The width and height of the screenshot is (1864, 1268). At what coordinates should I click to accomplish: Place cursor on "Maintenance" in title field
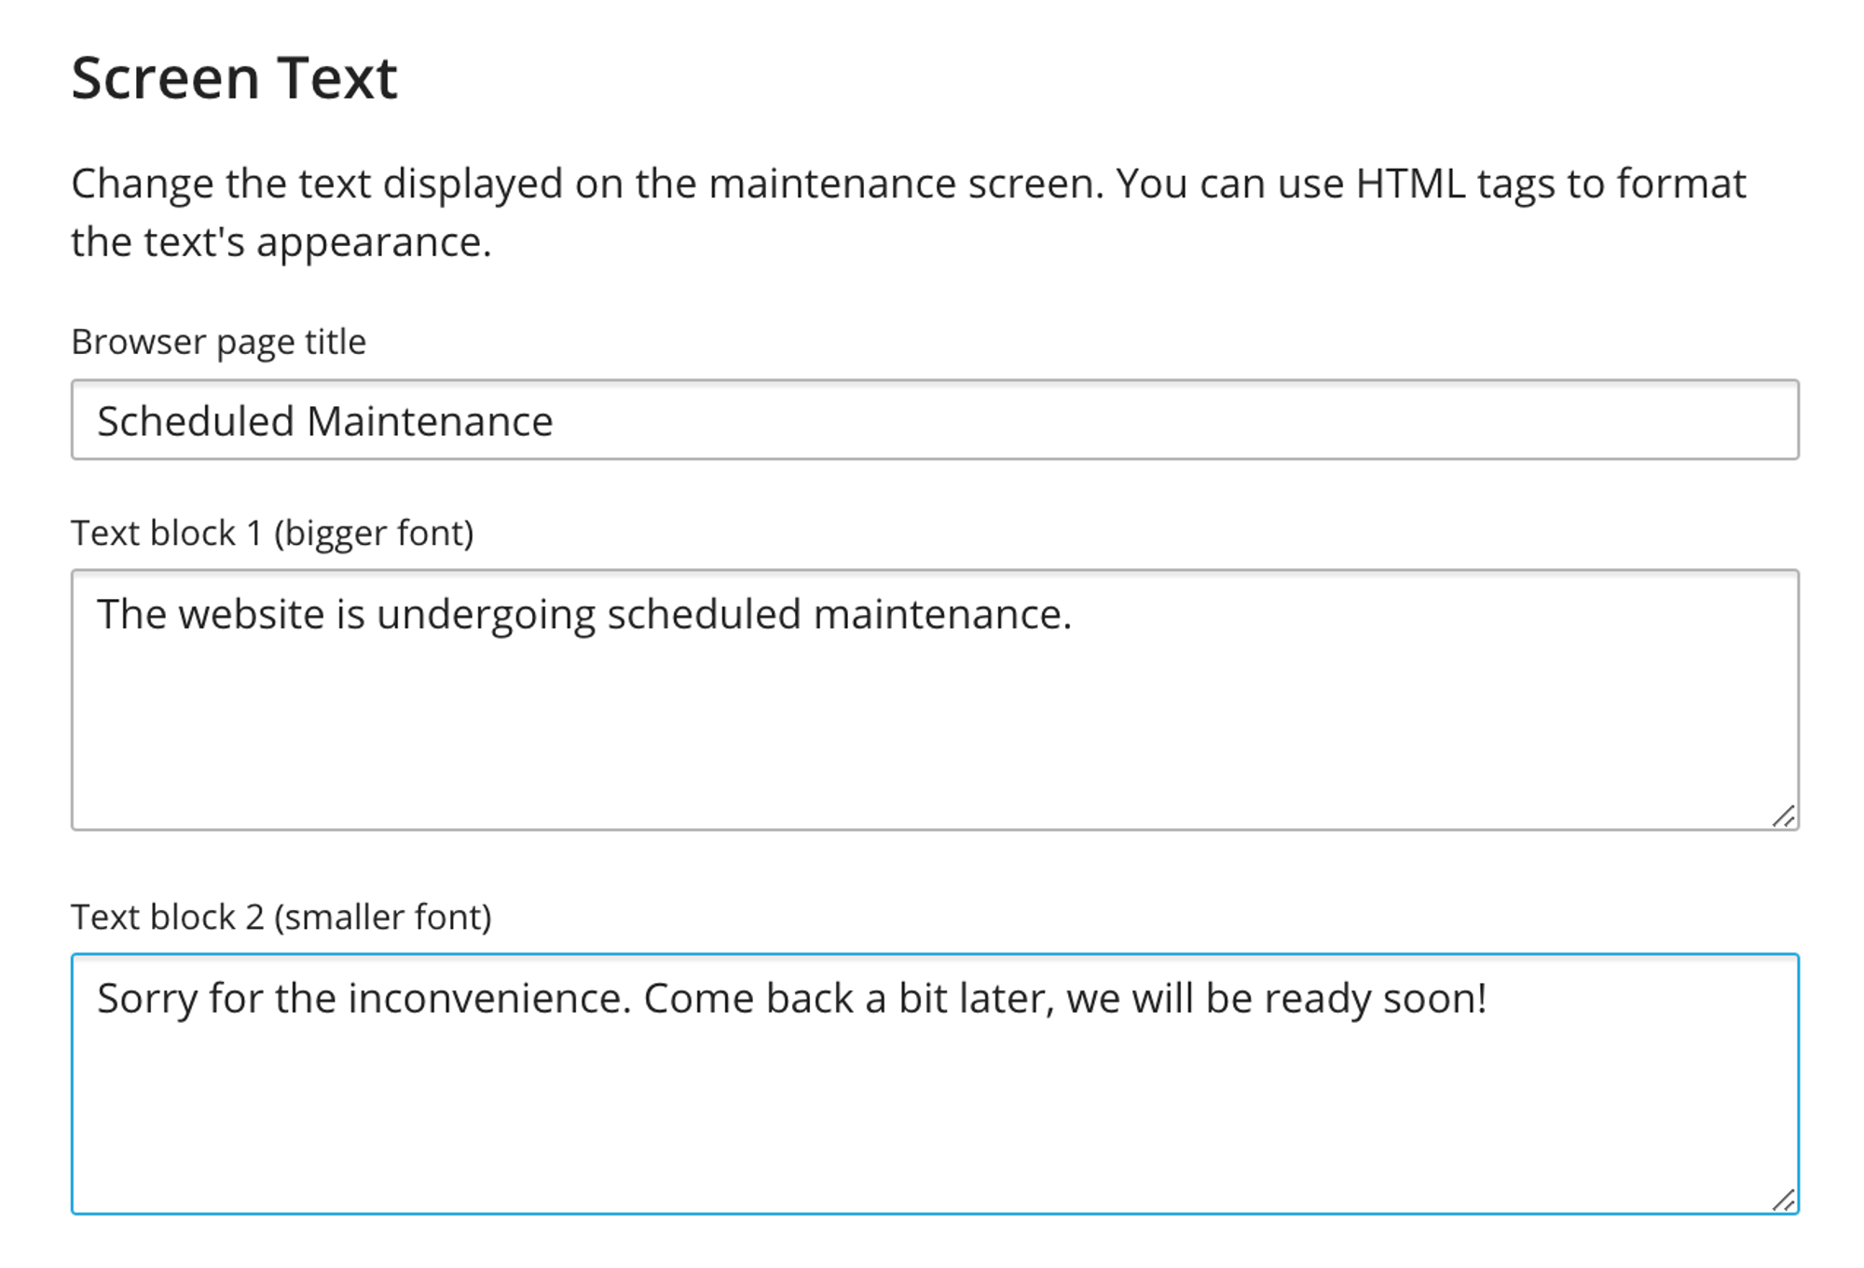[x=430, y=421]
